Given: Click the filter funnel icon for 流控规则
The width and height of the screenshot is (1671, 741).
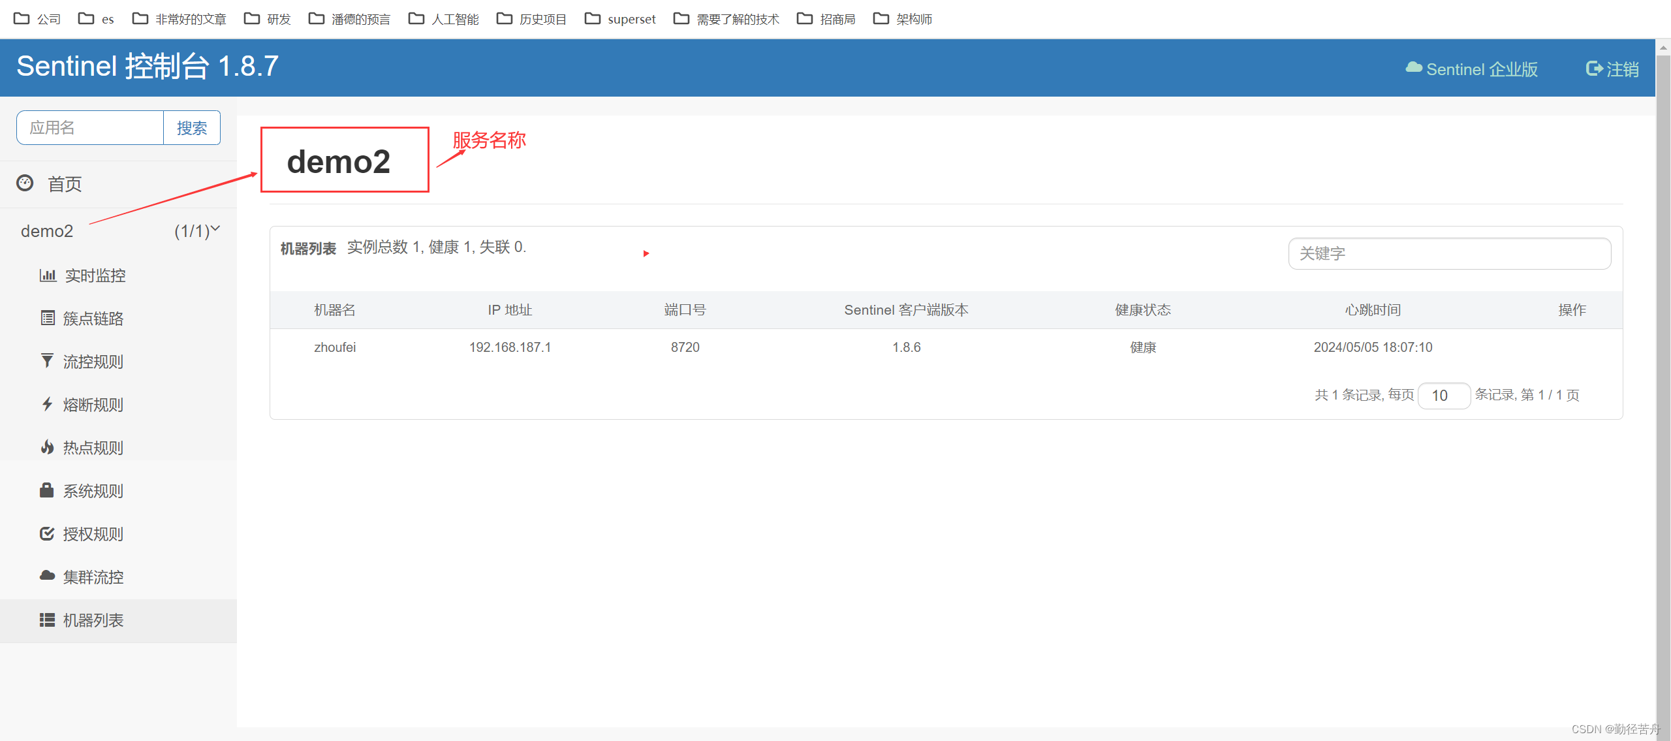Looking at the screenshot, I should tap(47, 362).
